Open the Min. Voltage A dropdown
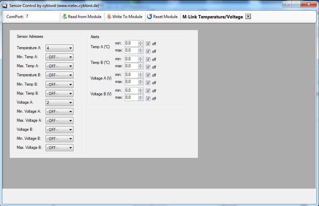This screenshot has width=319, height=206. (59, 111)
